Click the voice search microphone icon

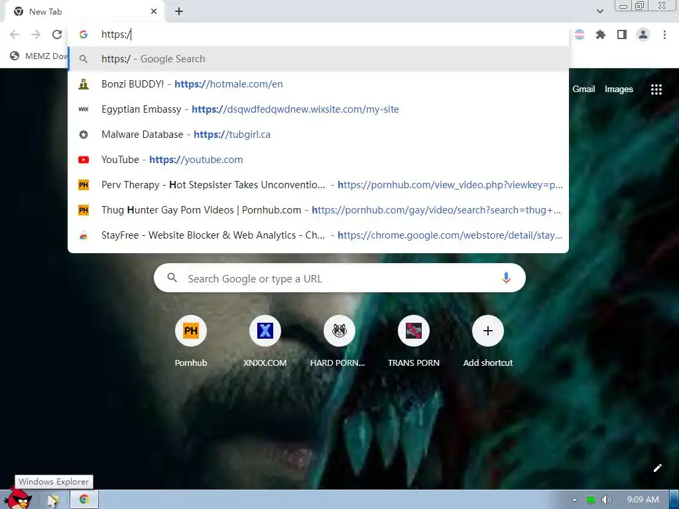(x=506, y=278)
